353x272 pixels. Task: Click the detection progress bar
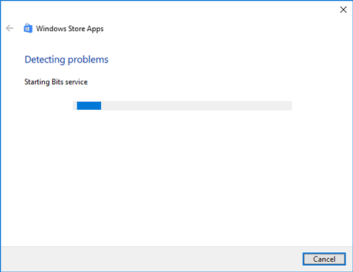coord(182,106)
